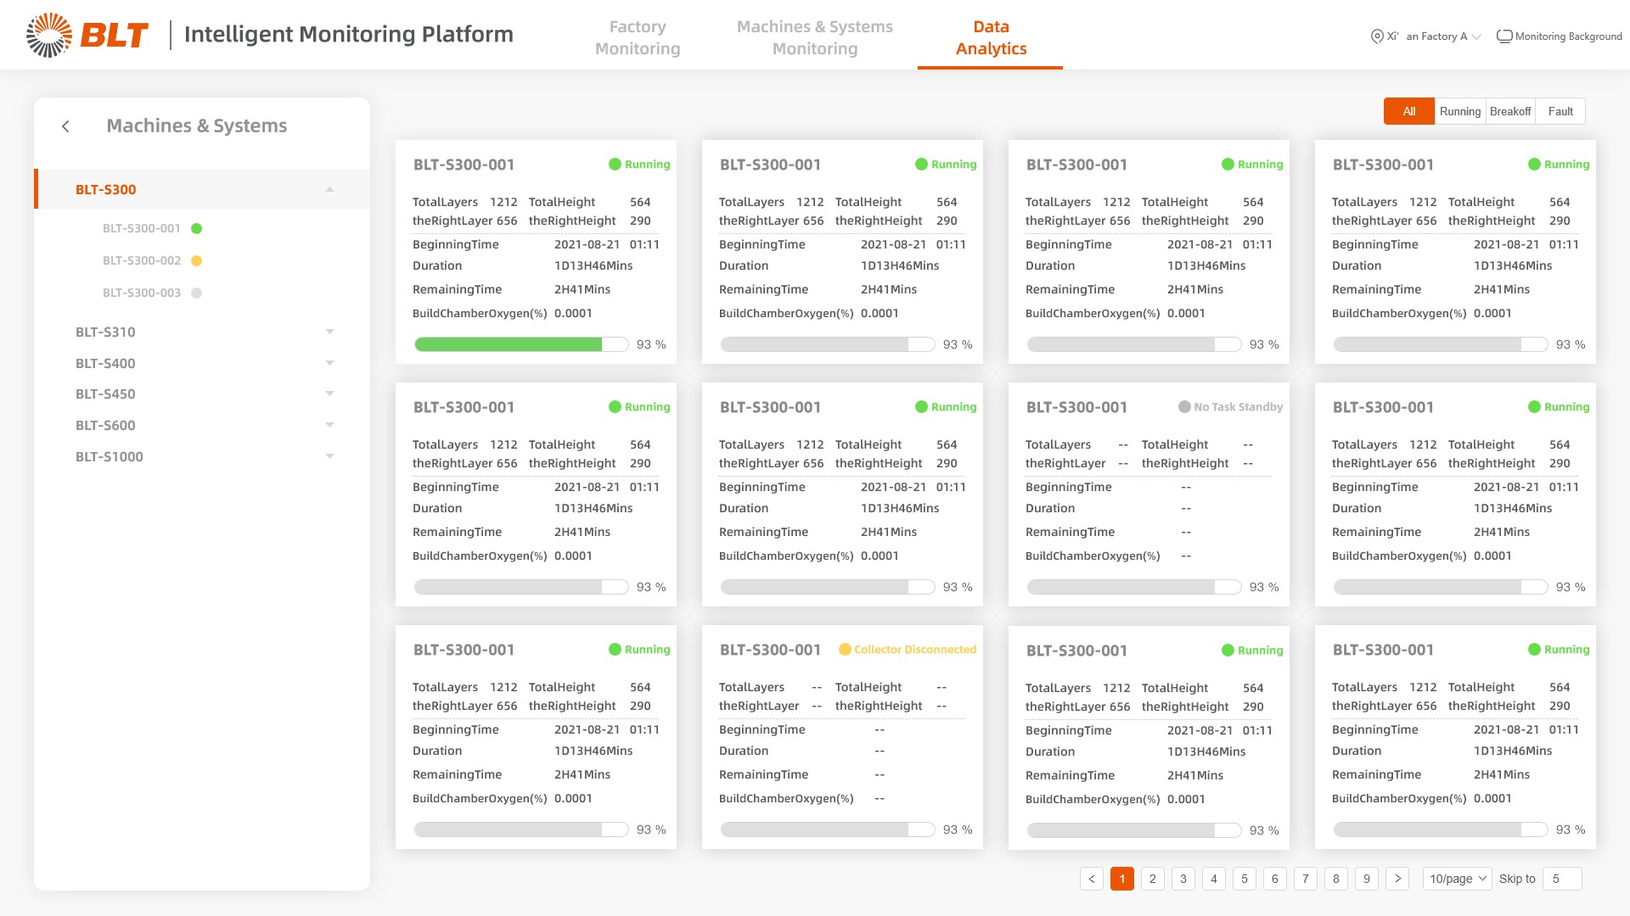Select BLT-S300-003 in machine tree

pyautogui.click(x=142, y=293)
